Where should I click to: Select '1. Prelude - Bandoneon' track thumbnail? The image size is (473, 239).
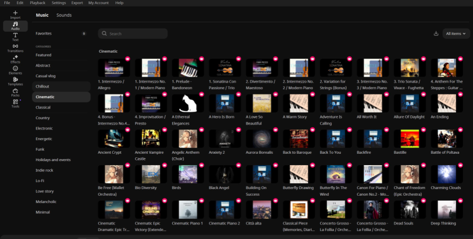[188, 68]
